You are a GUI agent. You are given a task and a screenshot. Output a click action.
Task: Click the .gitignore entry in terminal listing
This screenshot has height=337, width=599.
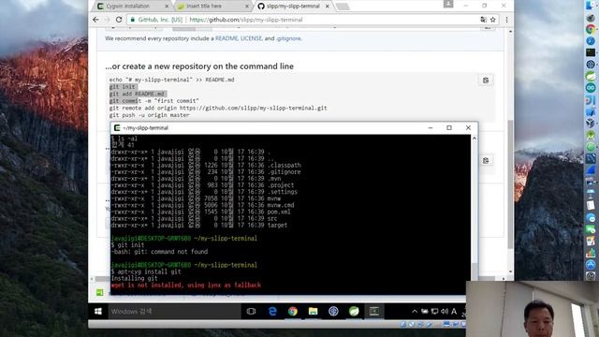(x=285, y=172)
